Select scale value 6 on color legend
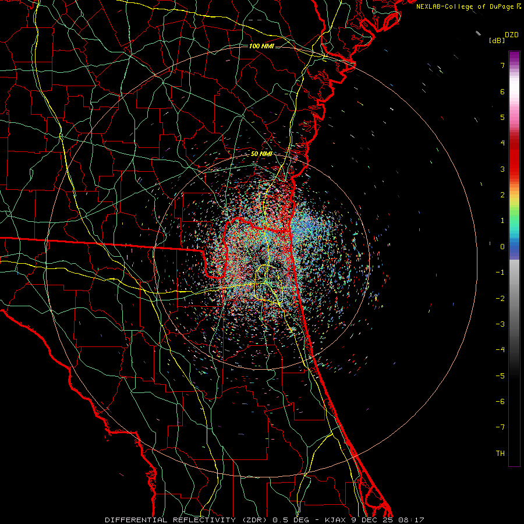Screen dimensions: 524x524 point(502,91)
